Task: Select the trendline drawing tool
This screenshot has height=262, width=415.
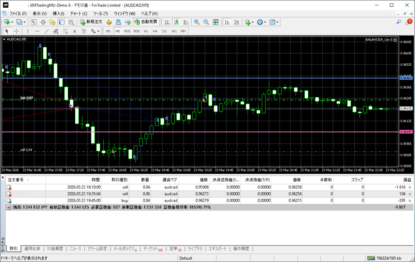Action: [47, 31]
